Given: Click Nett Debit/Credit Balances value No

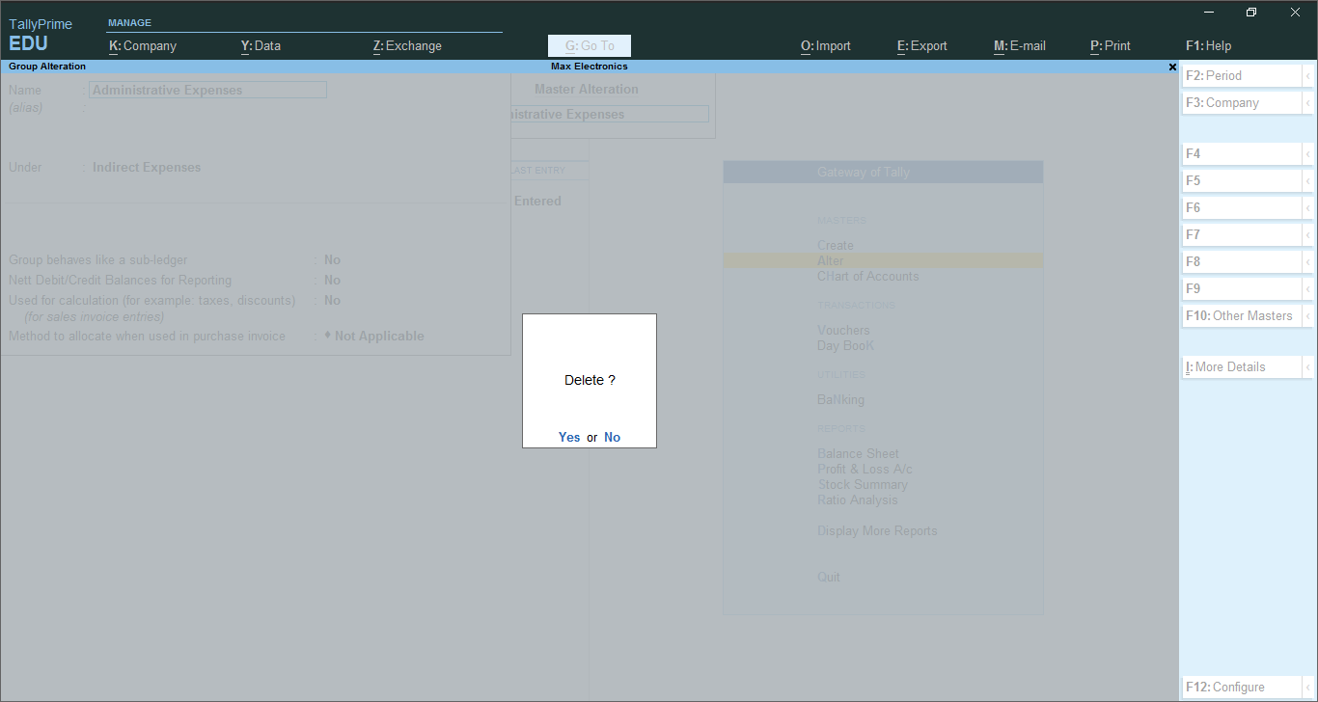Looking at the screenshot, I should point(332,280).
